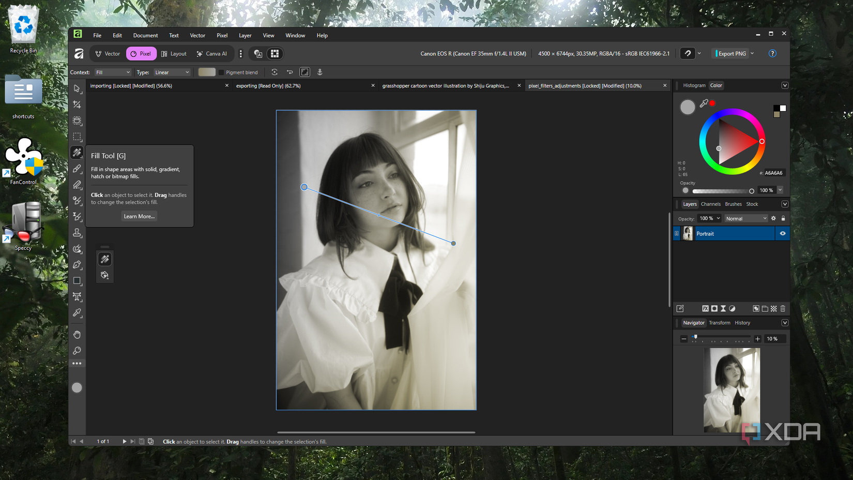Select the Move tool at top of toolbar
Viewport: 853px width, 480px height.
pos(77,89)
